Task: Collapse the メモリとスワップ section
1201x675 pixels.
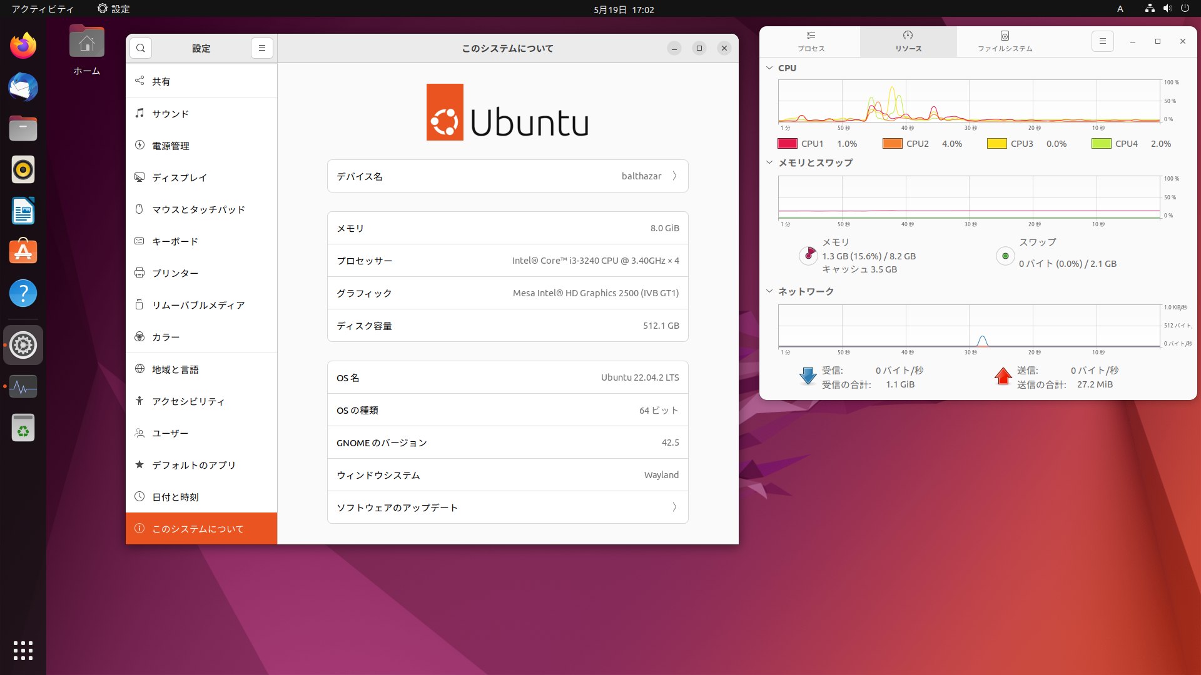Action: point(769,162)
